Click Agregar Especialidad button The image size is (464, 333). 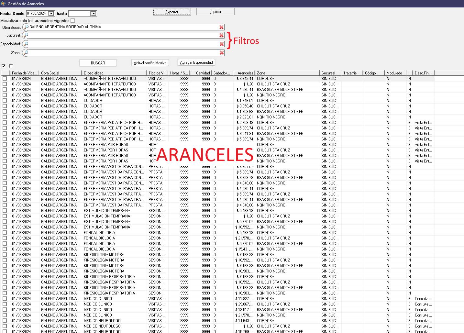(196, 62)
